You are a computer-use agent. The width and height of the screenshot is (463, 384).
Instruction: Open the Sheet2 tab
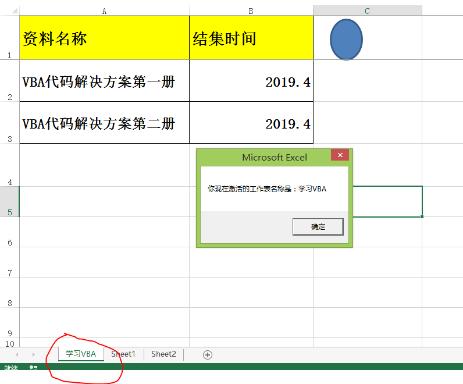click(163, 354)
